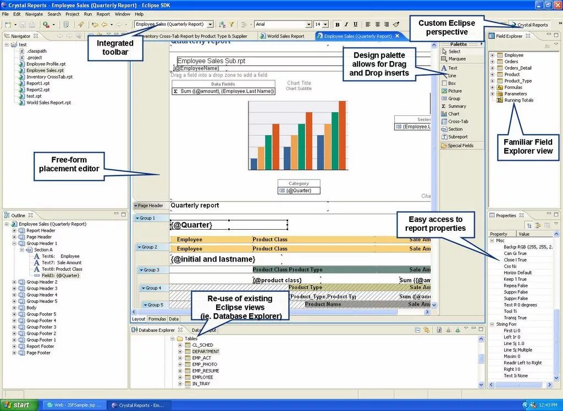Choose the Cross-Tab palette tool
The image size is (563, 411).
455,121
